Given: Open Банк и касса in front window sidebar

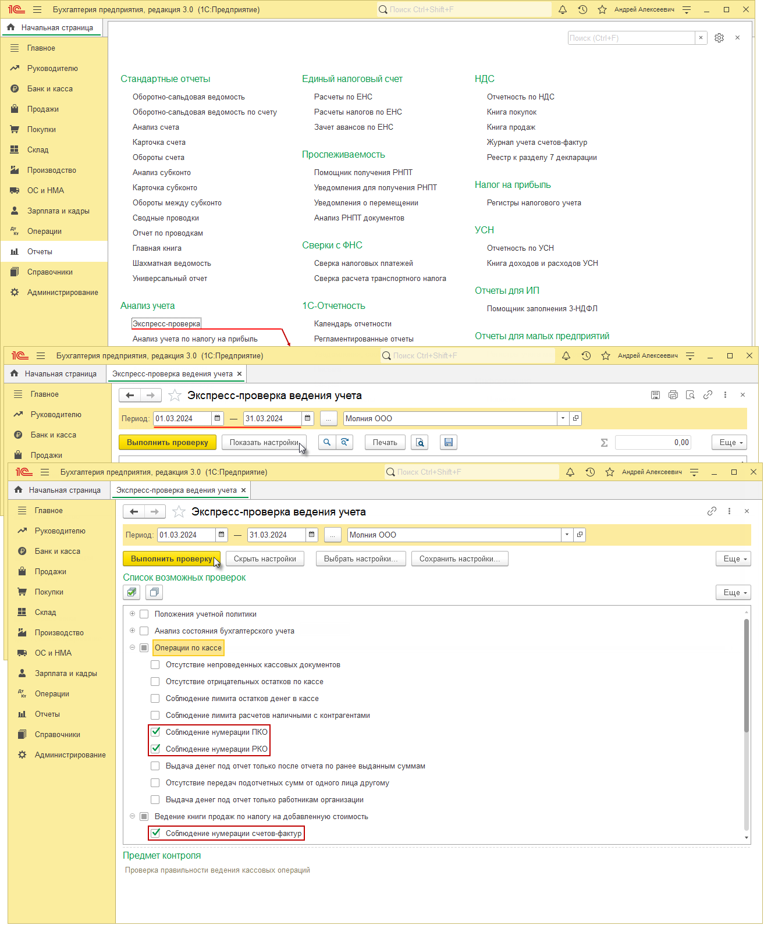Looking at the screenshot, I should [58, 551].
